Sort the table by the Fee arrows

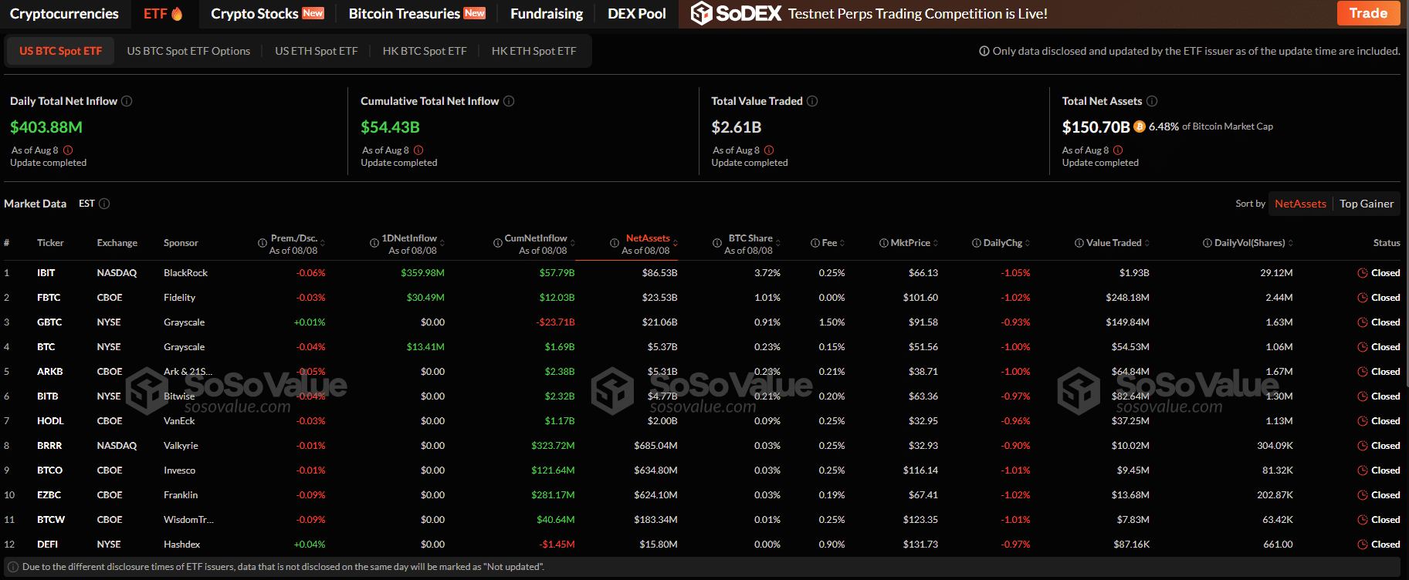click(x=842, y=243)
